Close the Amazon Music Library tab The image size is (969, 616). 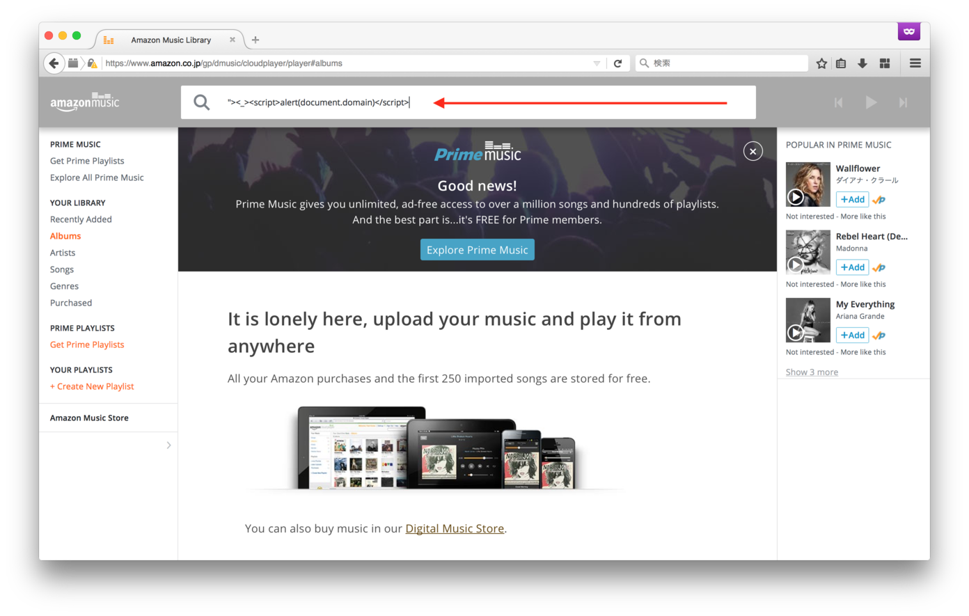tap(233, 40)
